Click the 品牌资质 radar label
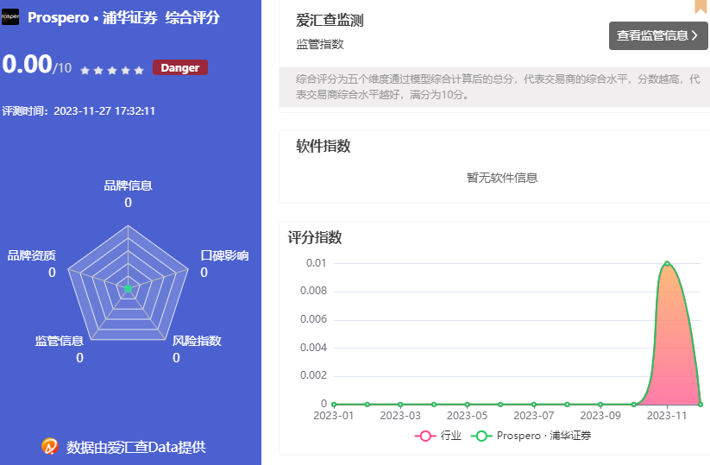This screenshot has width=710, height=465. 32,255
